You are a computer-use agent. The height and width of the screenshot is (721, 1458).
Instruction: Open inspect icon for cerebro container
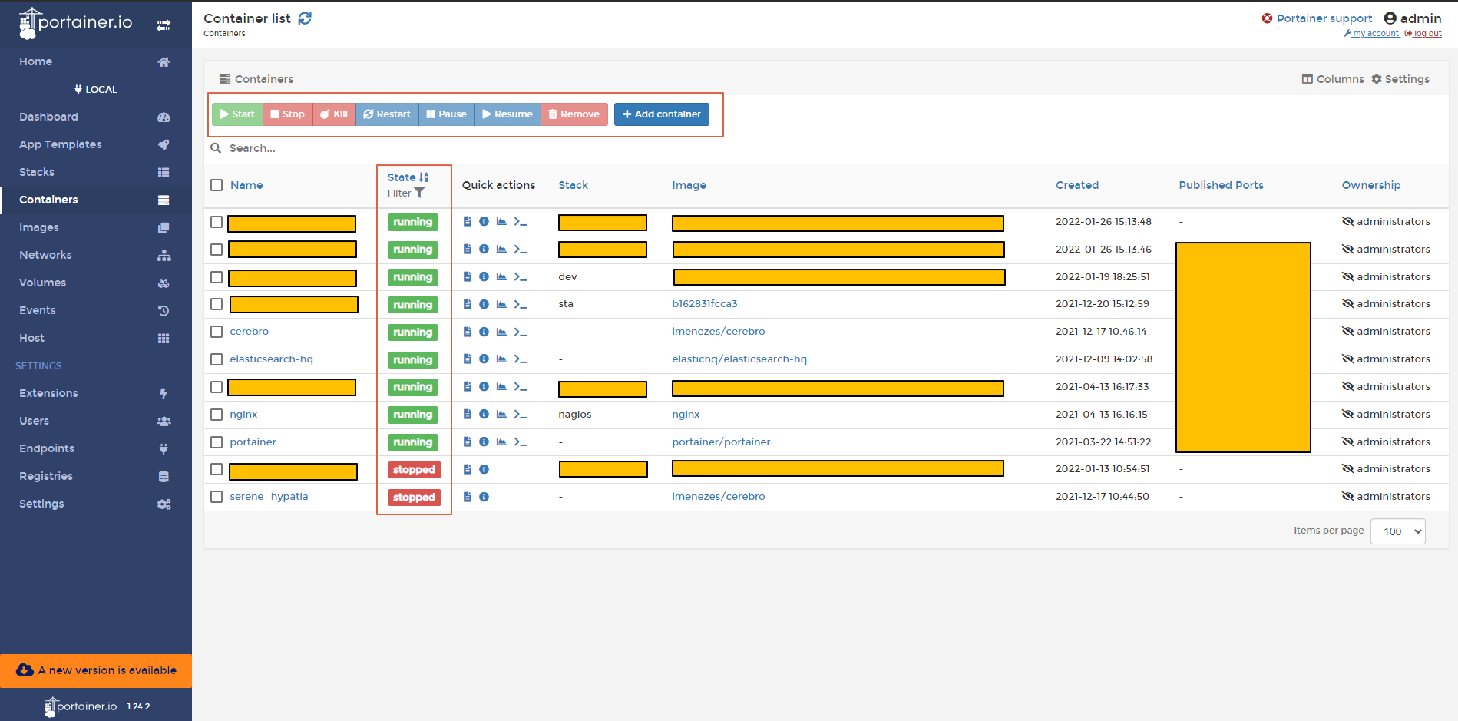[x=484, y=332]
